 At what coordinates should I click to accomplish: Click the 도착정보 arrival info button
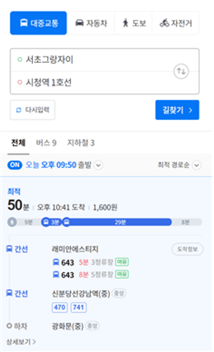(x=187, y=249)
